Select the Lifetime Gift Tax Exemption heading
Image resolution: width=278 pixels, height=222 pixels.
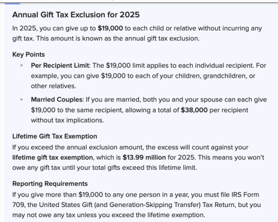[54, 137]
